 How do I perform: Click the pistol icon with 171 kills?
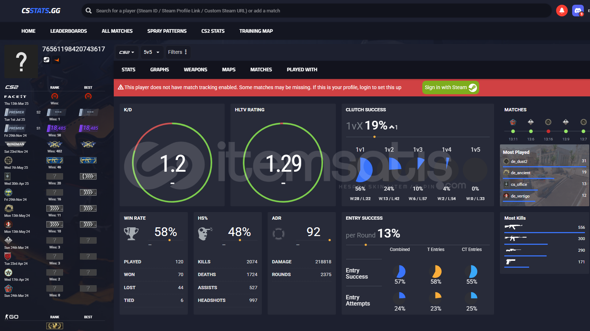click(x=511, y=262)
